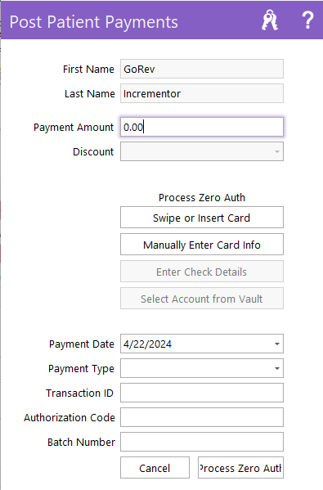Expand the Payment Type dropdown arrow
This screenshot has width=323, height=490.
[x=276, y=368]
